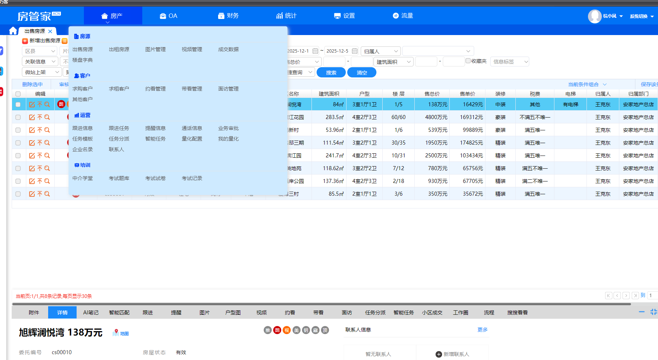Select the checkbox for the 1950万元 row
Screen dimensions: 658x360
pos(18,143)
